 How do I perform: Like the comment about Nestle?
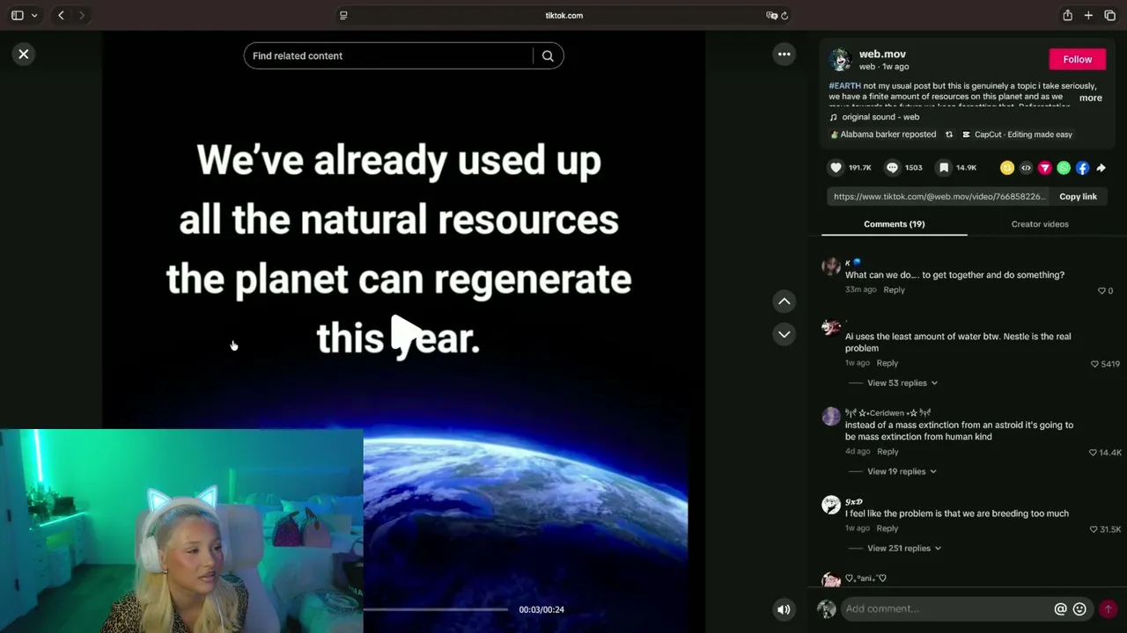[x=1094, y=364]
